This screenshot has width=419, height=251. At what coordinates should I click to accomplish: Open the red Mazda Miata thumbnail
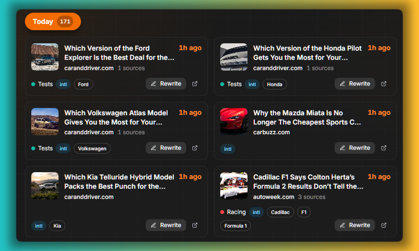(234, 122)
